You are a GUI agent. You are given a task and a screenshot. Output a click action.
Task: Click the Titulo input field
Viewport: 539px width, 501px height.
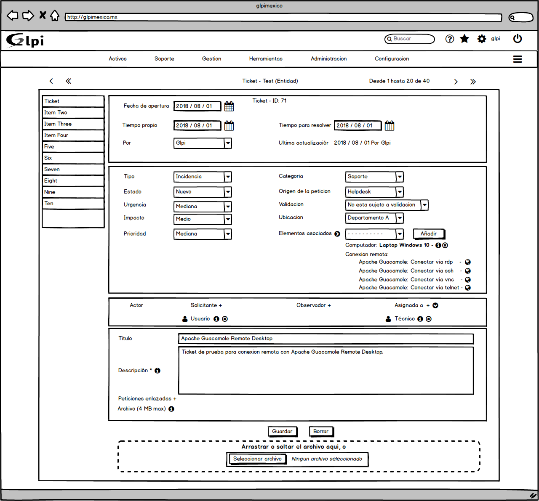[326, 339]
